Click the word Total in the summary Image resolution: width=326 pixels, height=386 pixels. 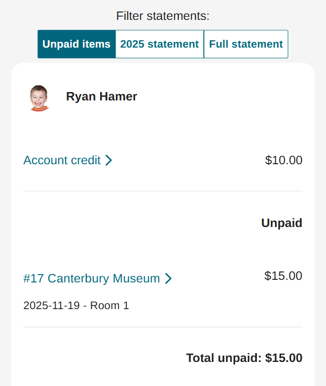[201, 358]
